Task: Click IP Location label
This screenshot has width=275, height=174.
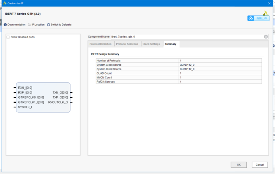Action: pos(38,25)
